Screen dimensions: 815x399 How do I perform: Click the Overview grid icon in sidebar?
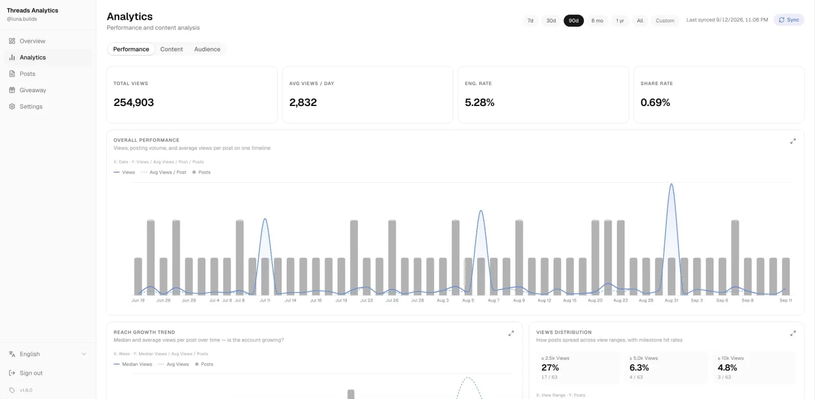pyautogui.click(x=12, y=41)
